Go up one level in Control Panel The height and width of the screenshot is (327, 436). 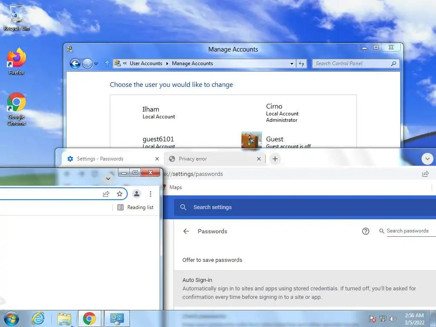point(107,64)
